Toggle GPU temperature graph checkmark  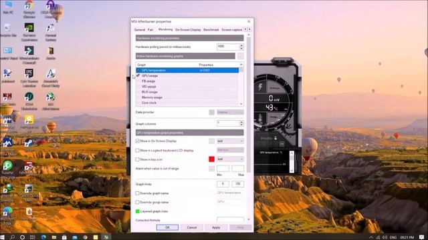click(138, 70)
